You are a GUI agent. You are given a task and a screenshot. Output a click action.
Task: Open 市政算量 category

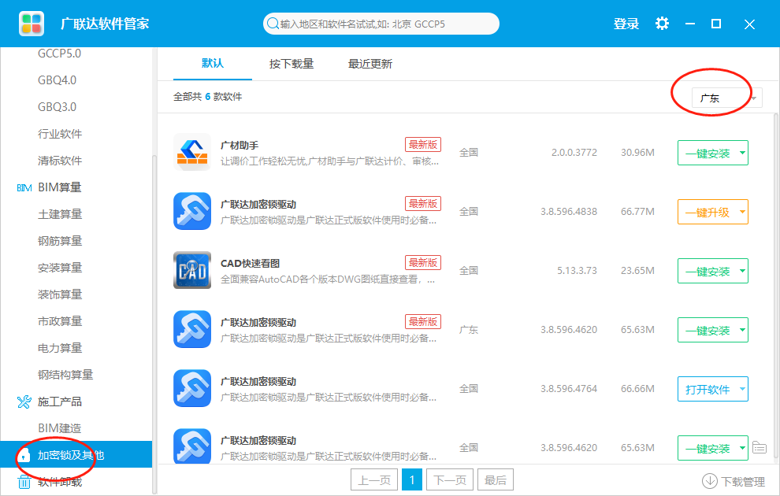[x=60, y=321]
